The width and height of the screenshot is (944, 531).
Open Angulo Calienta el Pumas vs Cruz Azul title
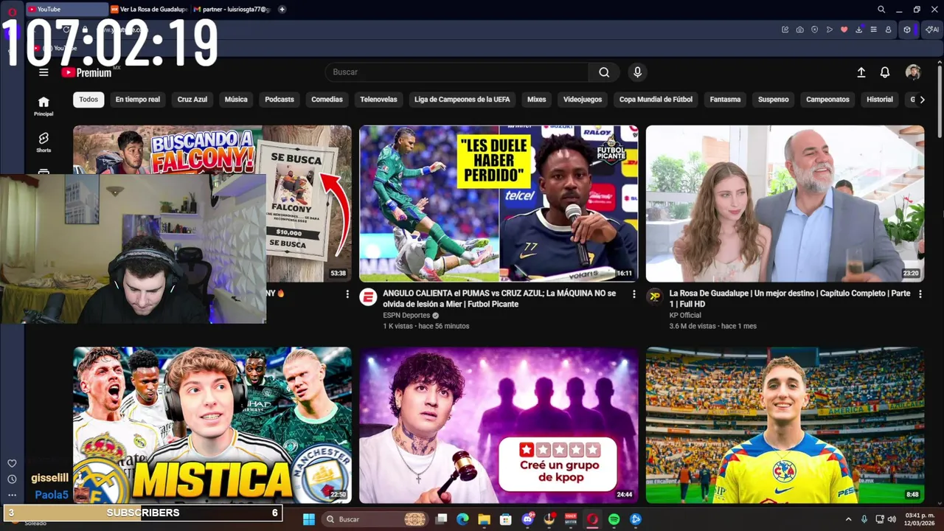pos(499,299)
